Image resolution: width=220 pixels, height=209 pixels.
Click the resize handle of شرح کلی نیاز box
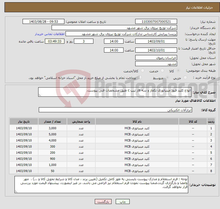[x=40, y=95]
